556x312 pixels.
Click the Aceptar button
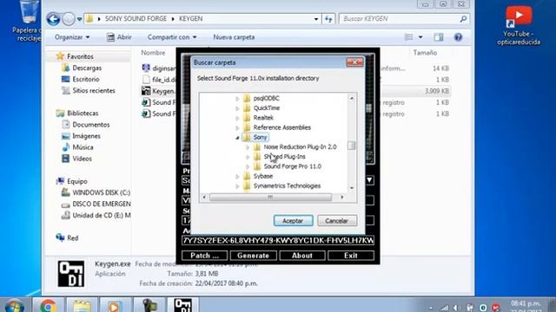tap(294, 221)
